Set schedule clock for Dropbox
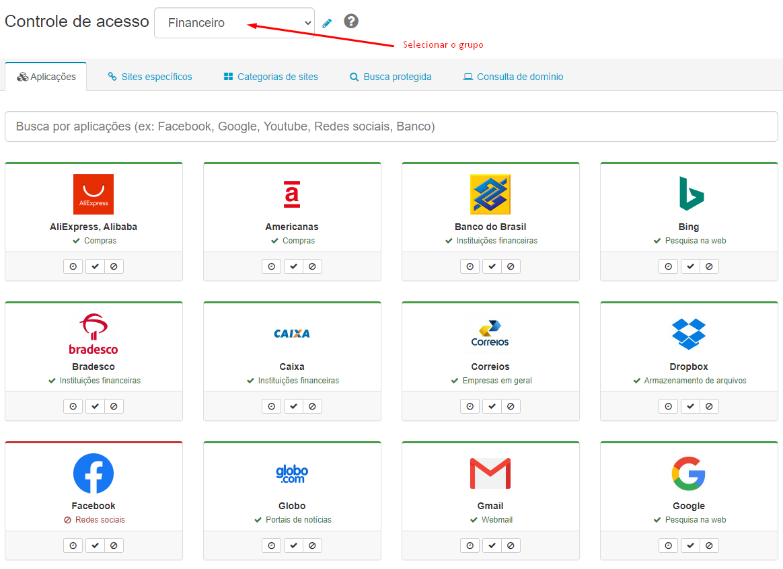 click(668, 406)
